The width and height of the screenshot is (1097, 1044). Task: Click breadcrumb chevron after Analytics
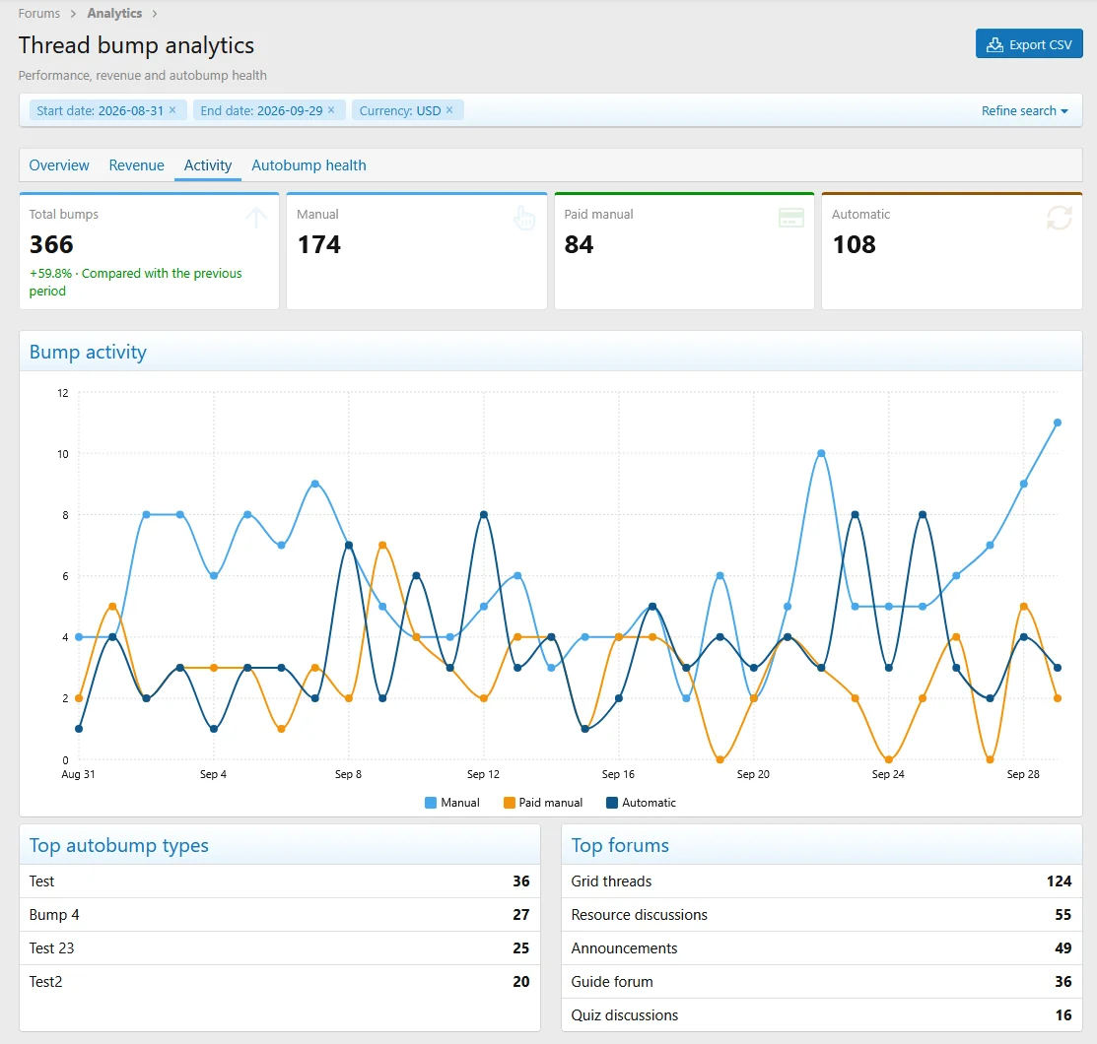(x=155, y=13)
